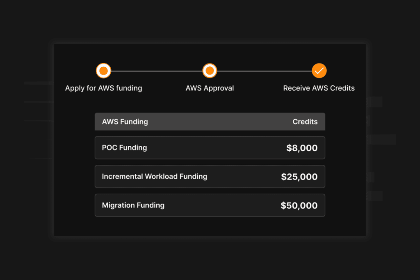Click the $8,000 credit amount

(x=302, y=148)
